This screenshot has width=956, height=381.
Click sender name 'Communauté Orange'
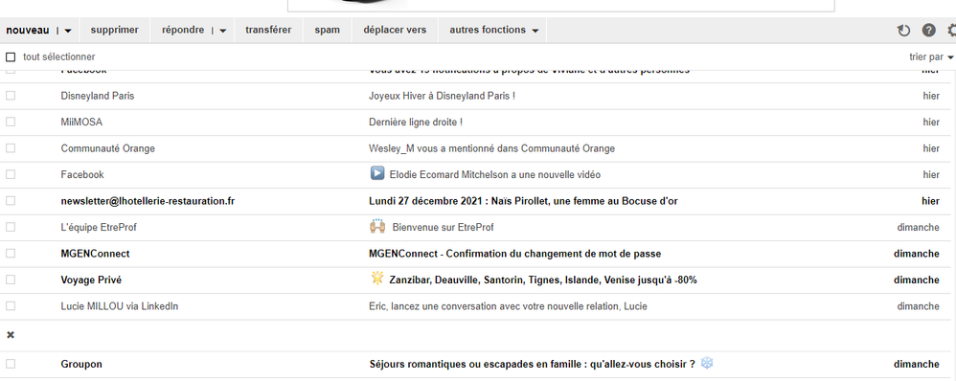[x=108, y=148]
